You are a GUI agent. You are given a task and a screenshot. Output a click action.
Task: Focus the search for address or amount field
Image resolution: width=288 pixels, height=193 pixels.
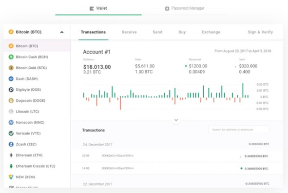click(239, 130)
